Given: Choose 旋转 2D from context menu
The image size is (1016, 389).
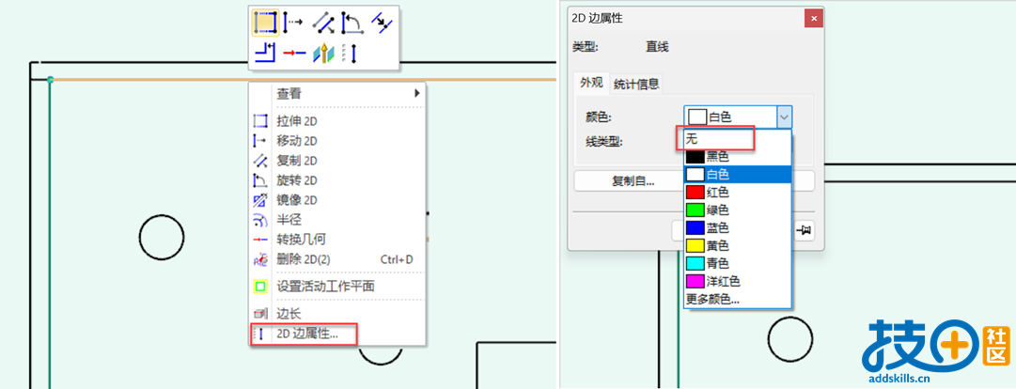Looking at the screenshot, I should tap(336, 180).
